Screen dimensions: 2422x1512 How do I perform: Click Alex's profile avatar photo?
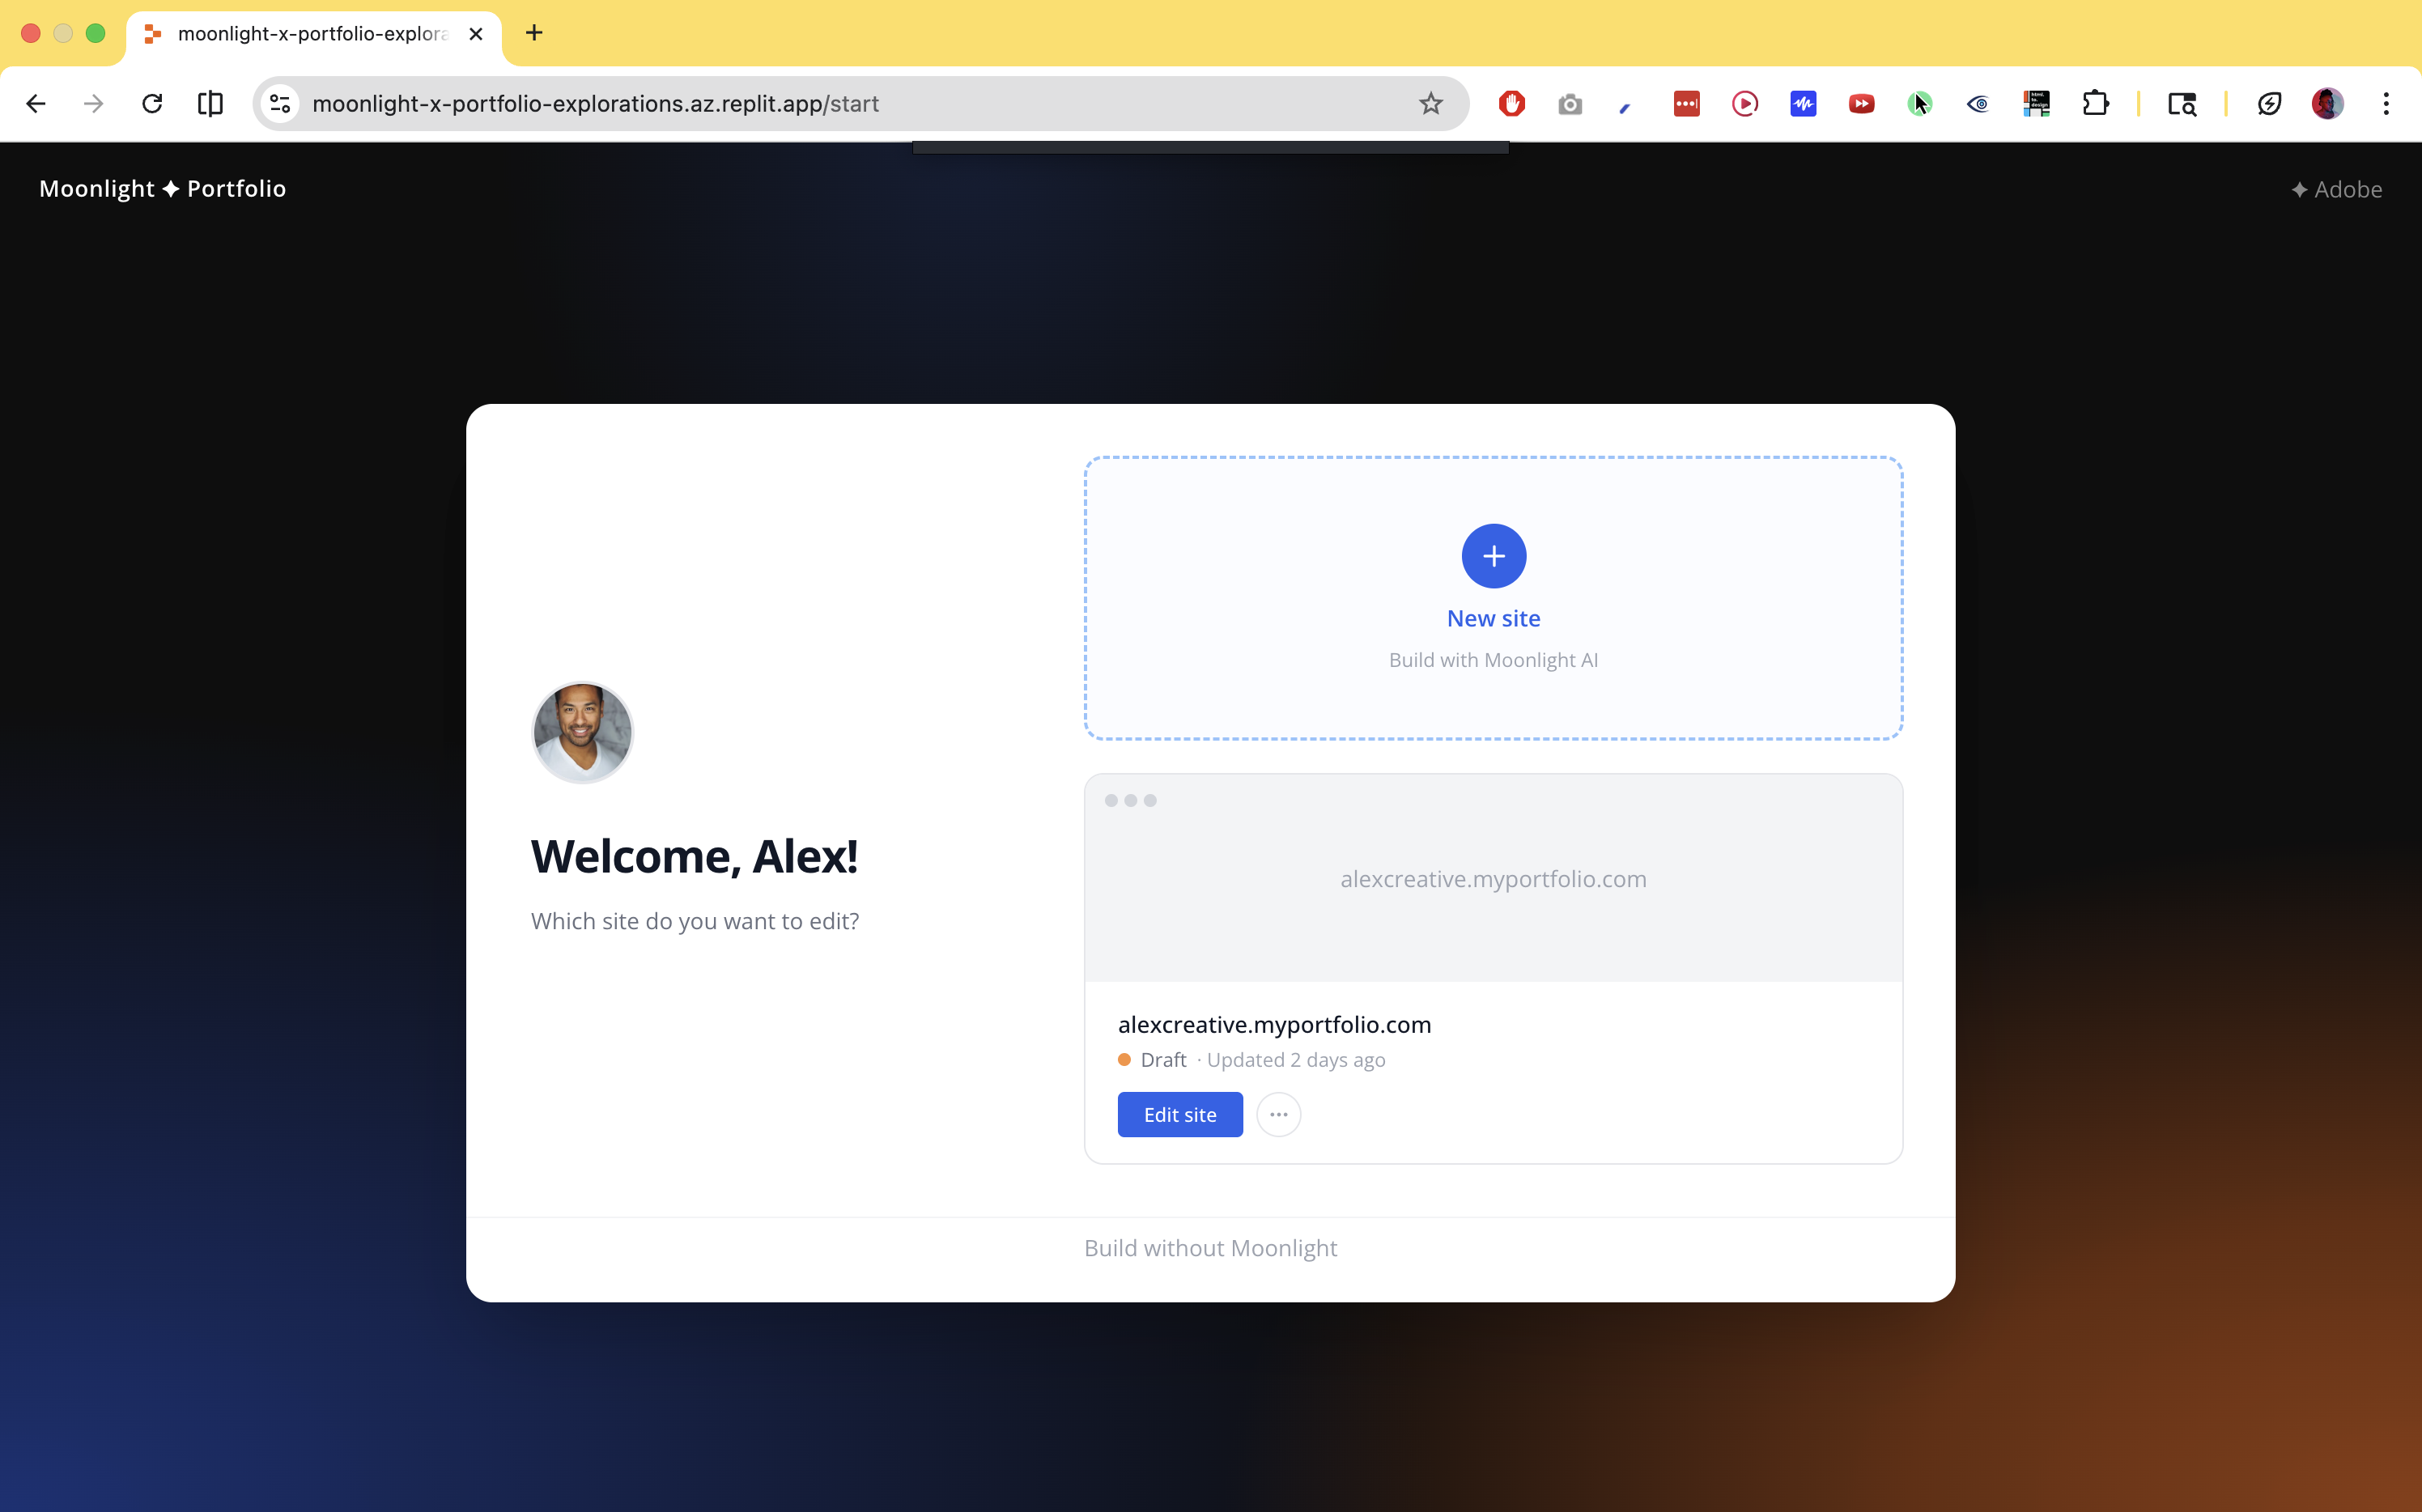coord(582,733)
